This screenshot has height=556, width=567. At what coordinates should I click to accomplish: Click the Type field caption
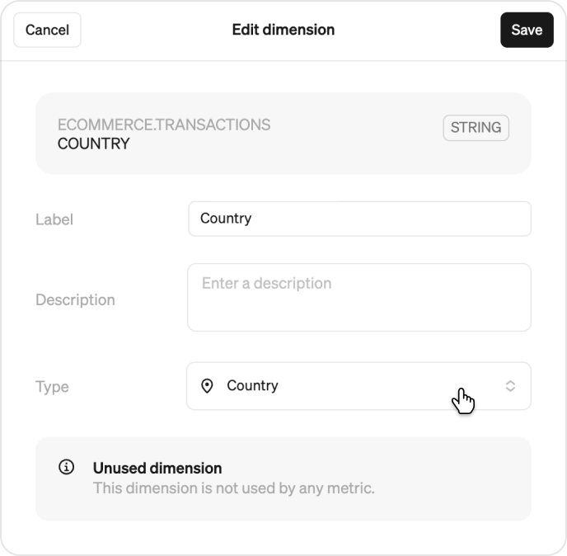[x=52, y=387]
